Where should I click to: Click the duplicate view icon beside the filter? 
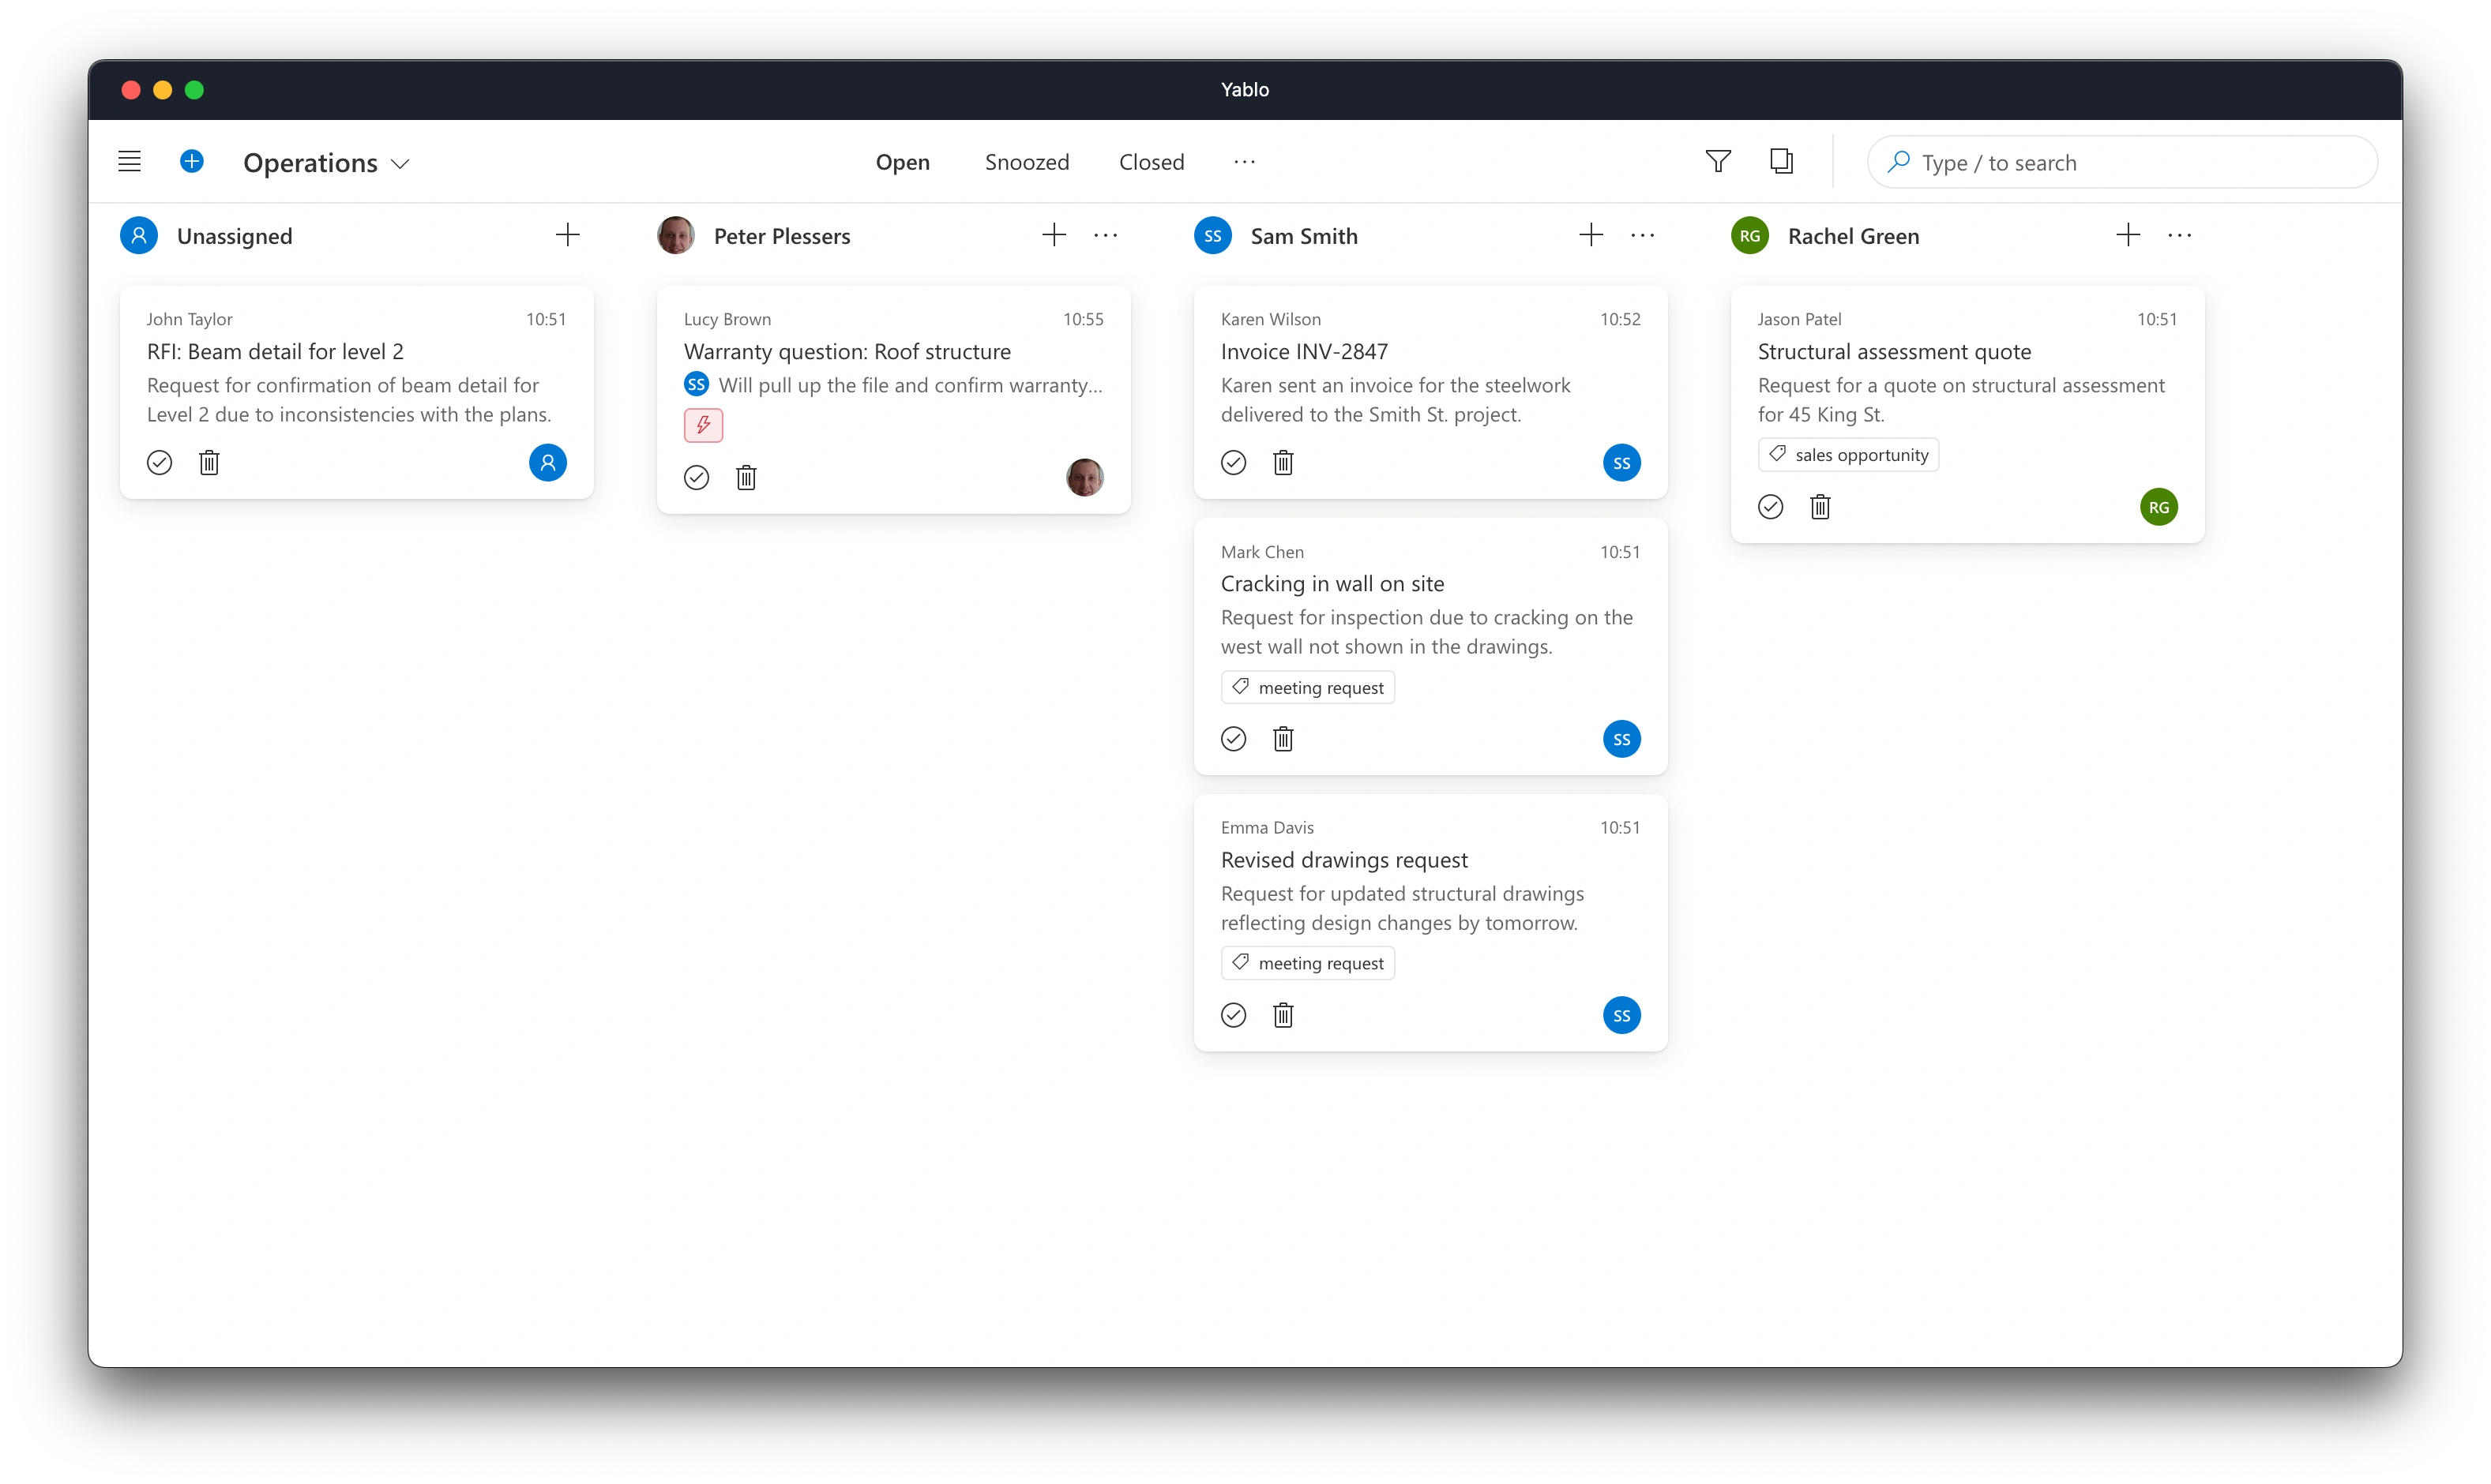click(x=1781, y=161)
